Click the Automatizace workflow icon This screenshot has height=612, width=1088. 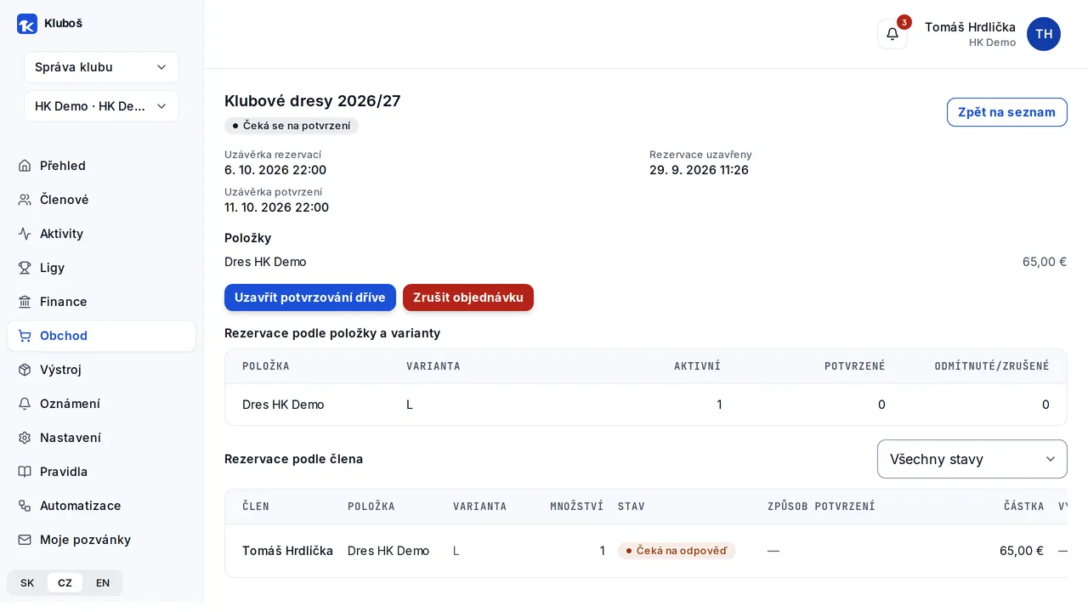coord(25,506)
